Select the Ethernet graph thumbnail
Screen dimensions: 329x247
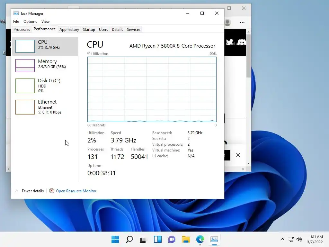(x=25, y=107)
